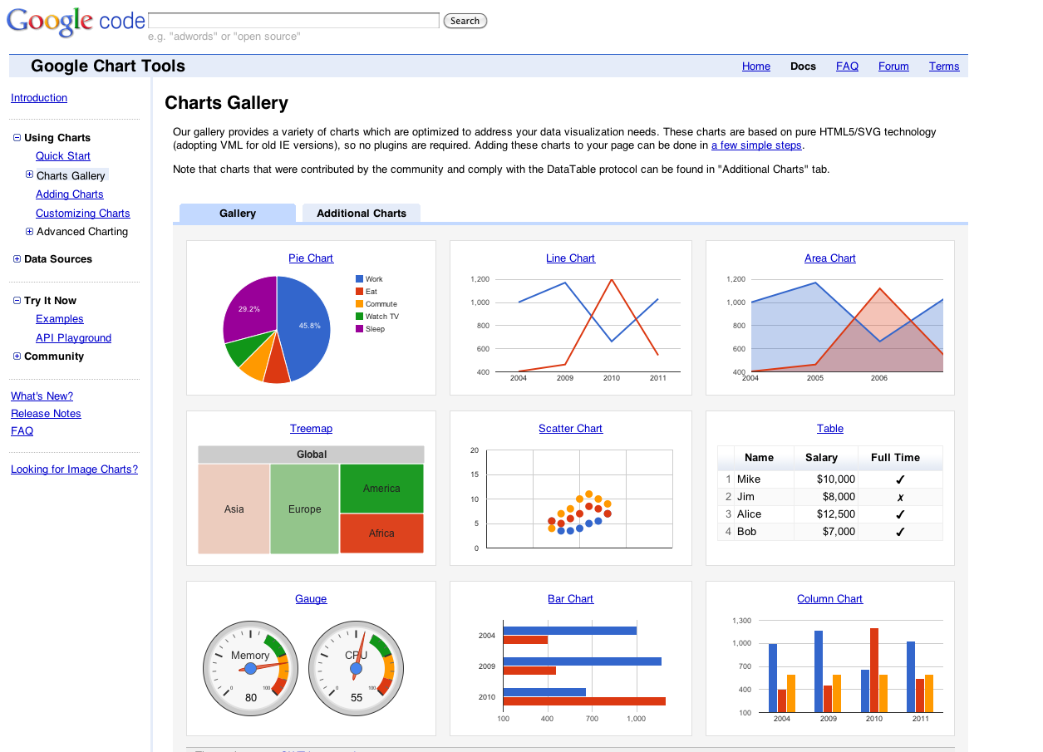Open the Terms page from the navigation bar
Image resolution: width=1043 pixels, height=752 pixels.
[x=944, y=66]
